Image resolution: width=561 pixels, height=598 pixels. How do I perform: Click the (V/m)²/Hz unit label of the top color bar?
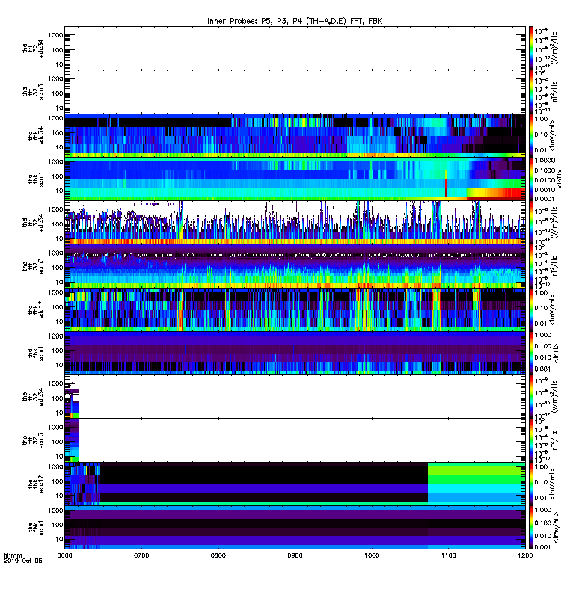556,46
